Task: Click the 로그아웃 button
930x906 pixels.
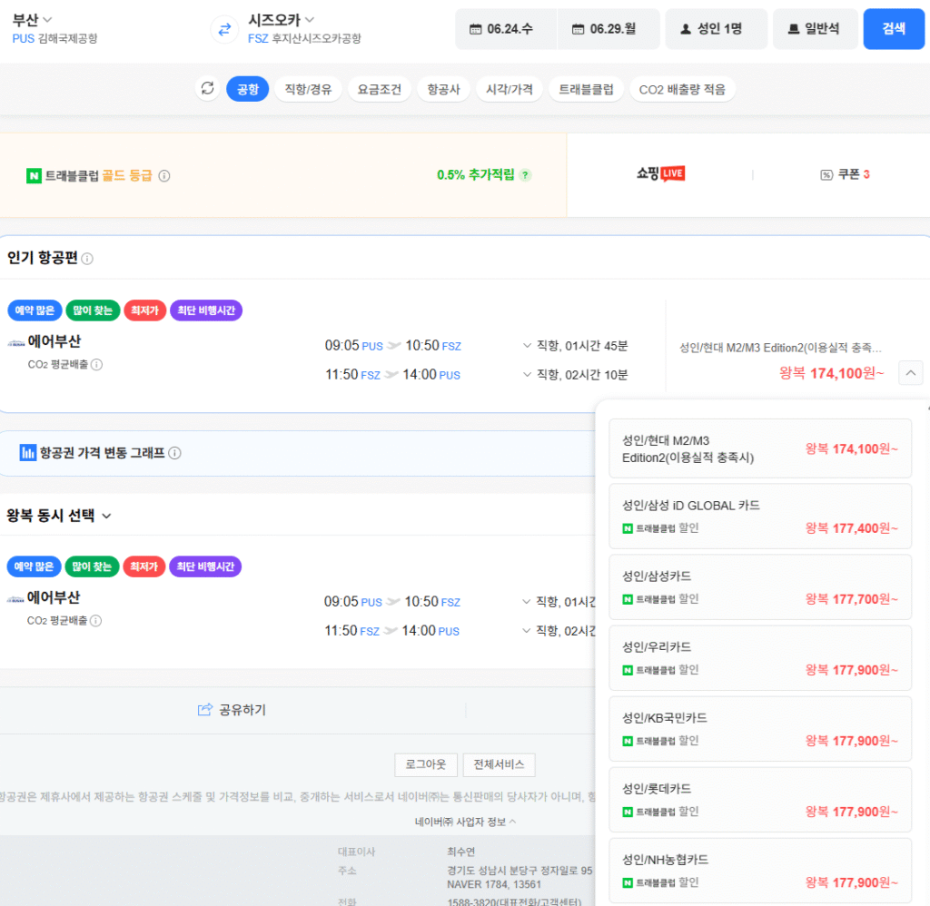Action: [x=426, y=765]
